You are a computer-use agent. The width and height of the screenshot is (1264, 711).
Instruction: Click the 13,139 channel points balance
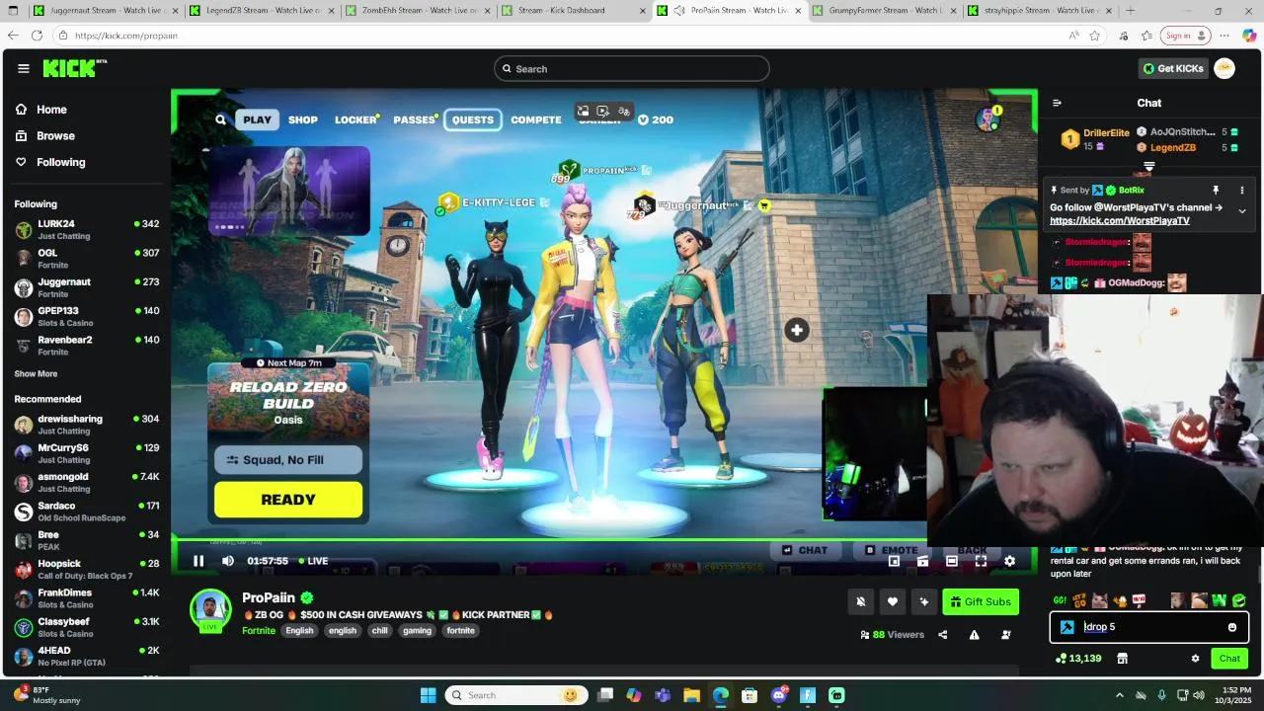[1078, 659]
